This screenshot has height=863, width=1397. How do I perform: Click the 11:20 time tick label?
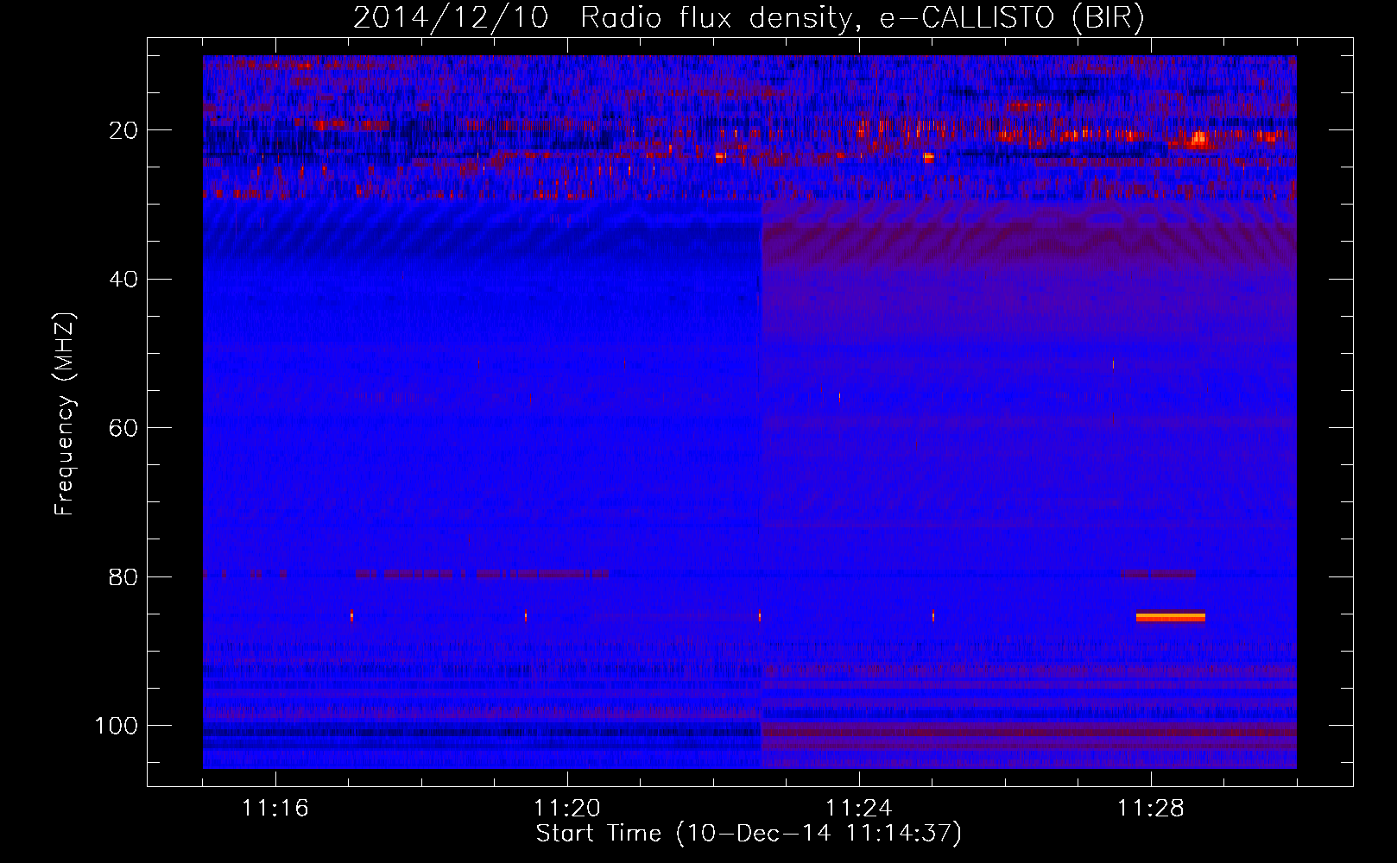click(567, 808)
